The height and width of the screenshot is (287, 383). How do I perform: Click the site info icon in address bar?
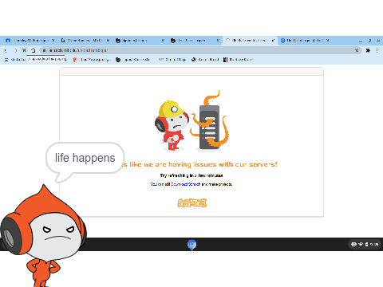[x=44, y=50]
